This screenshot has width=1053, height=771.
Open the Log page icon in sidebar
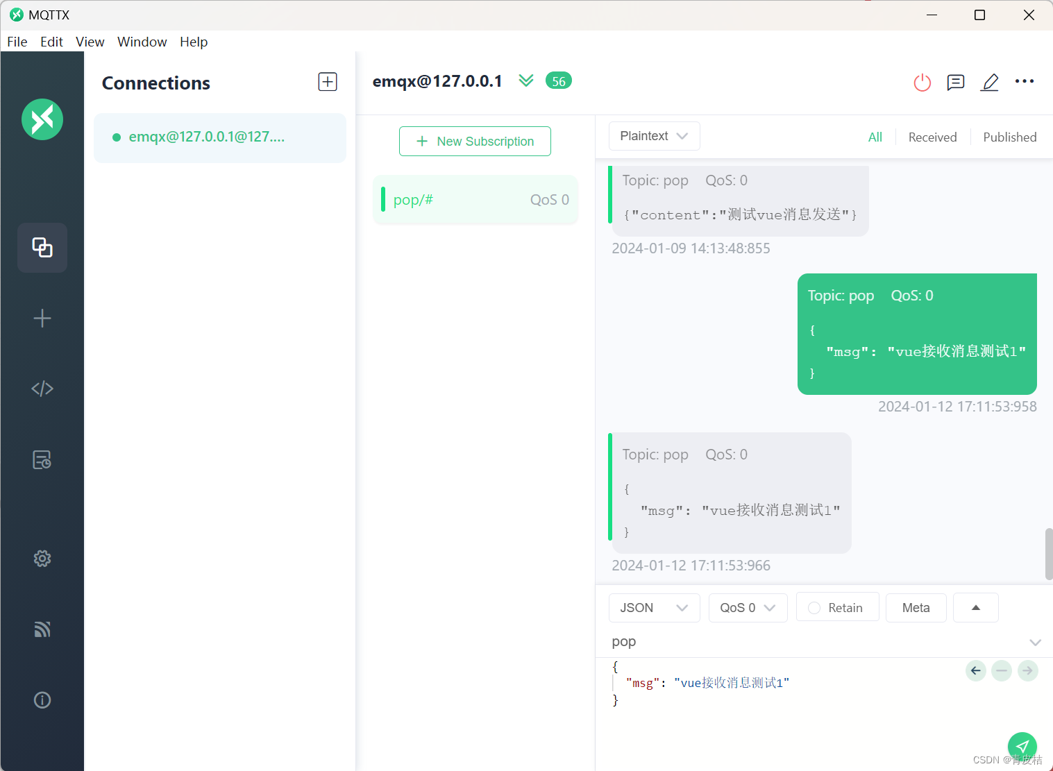[x=42, y=460]
